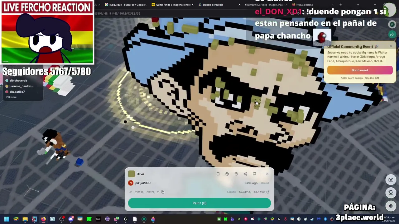Open the 3D cube view icon
399x224 pixels.
coord(227,174)
